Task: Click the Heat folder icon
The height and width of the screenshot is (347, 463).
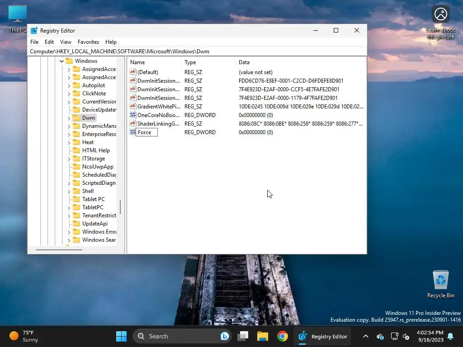Action: [x=76, y=142]
